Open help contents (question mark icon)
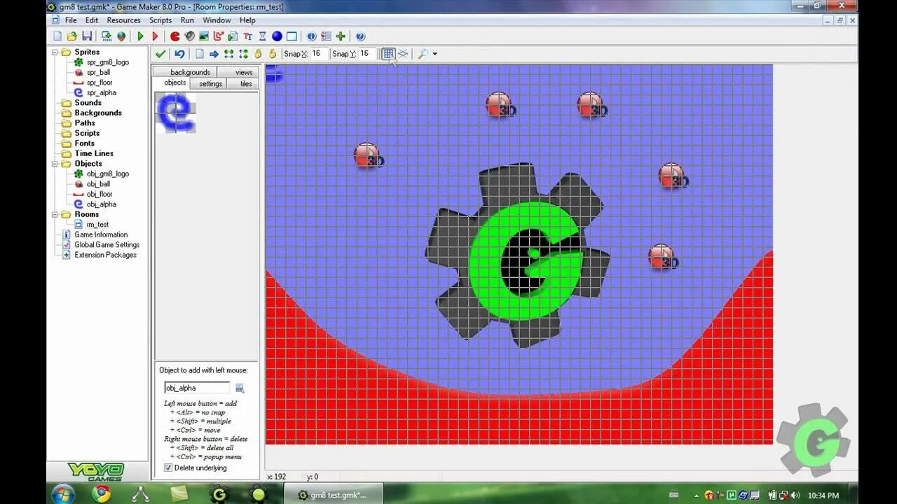Viewport: 897px width, 504px height. coord(360,36)
